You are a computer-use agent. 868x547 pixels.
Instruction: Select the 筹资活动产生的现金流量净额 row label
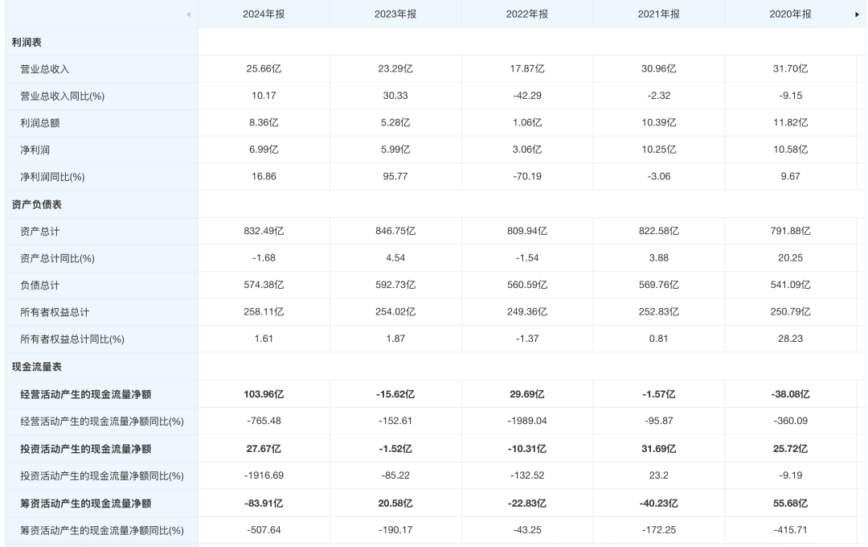coord(86,504)
